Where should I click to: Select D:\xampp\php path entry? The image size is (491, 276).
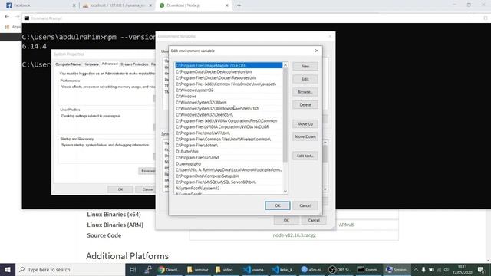pyautogui.click(x=229, y=163)
